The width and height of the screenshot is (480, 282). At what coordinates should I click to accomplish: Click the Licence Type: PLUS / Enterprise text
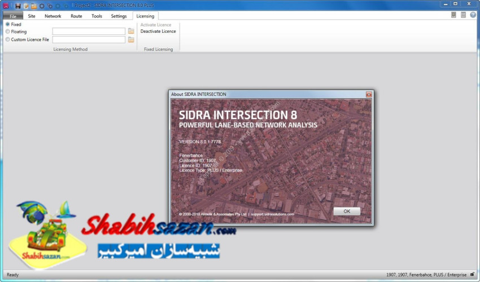(x=211, y=170)
